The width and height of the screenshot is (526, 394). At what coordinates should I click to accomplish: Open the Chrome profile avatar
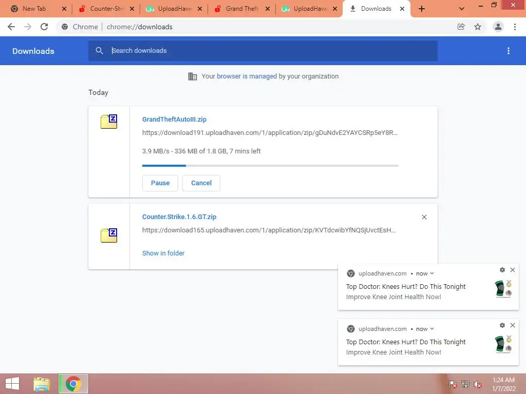pyautogui.click(x=498, y=27)
